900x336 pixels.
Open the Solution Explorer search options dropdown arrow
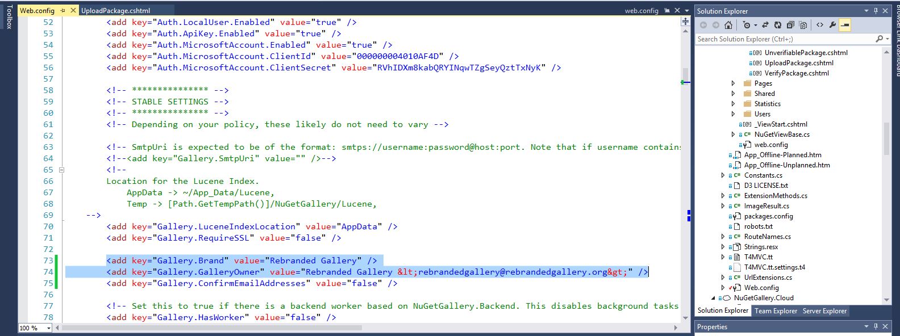886,39
